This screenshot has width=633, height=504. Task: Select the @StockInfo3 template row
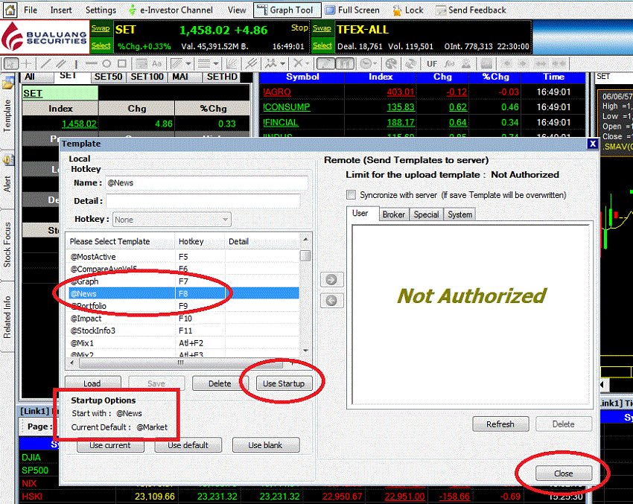(x=184, y=331)
